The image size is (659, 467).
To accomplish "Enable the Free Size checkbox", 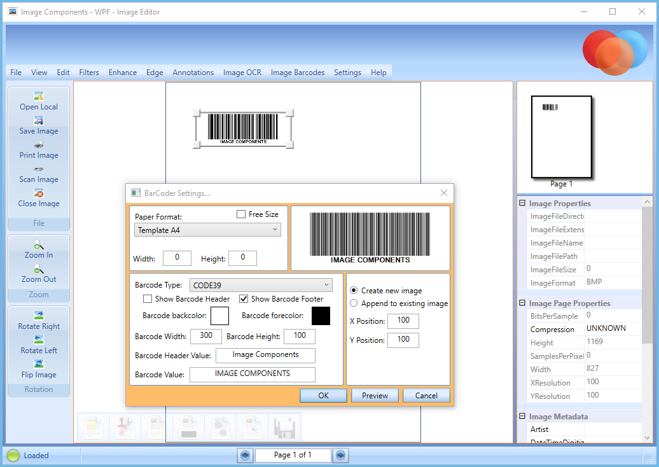I will coord(241,214).
